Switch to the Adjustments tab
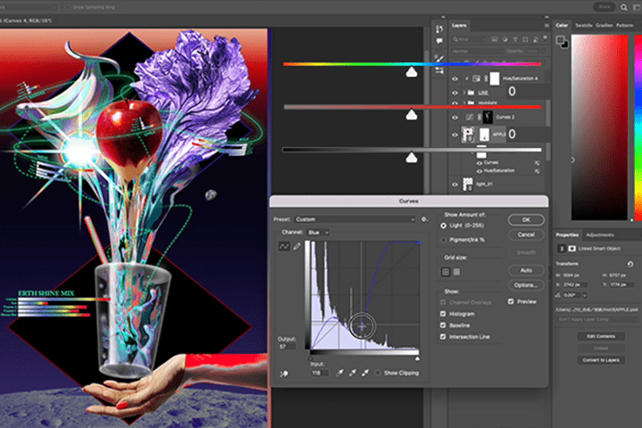 pos(599,235)
